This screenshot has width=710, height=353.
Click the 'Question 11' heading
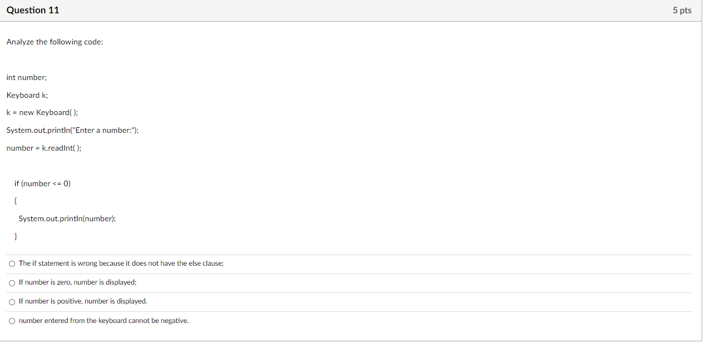click(x=33, y=10)
